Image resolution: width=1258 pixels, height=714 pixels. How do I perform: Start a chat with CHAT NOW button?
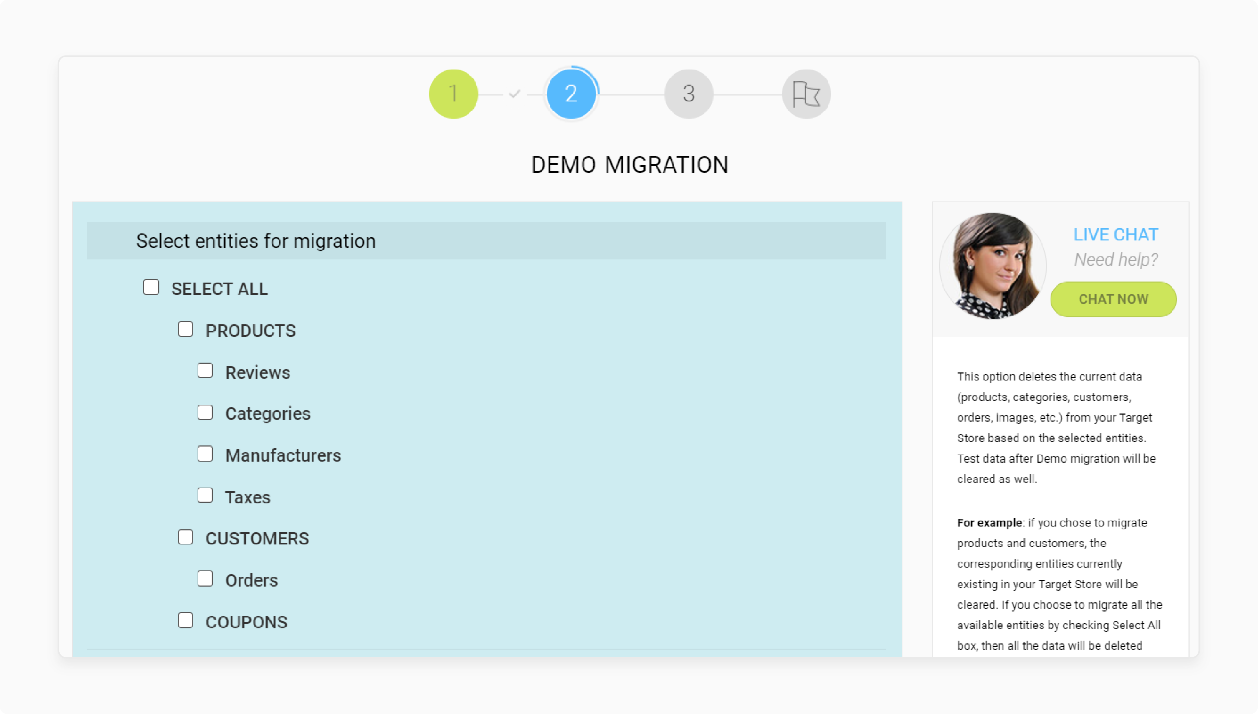[x=1113, y=299]
